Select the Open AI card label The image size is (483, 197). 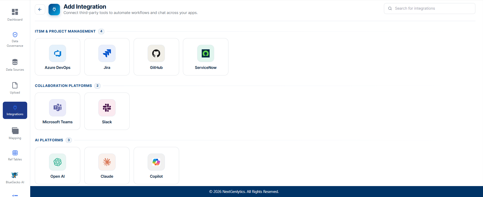pyautogui.click(x=57, y=176)
